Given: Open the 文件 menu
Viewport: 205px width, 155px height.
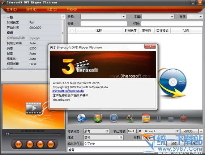Looking at the screenshot, I should tap(12, 9).
